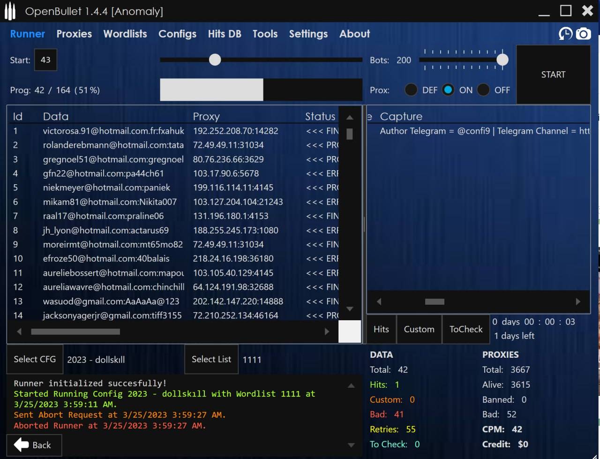Switch to the Runner tab
Screen dimensions: 600x459
click(x=28, y=34)
